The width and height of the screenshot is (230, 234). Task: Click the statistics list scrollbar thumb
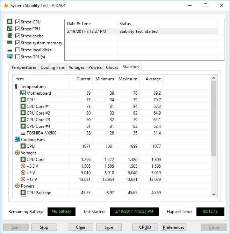[x=214, y=118]
